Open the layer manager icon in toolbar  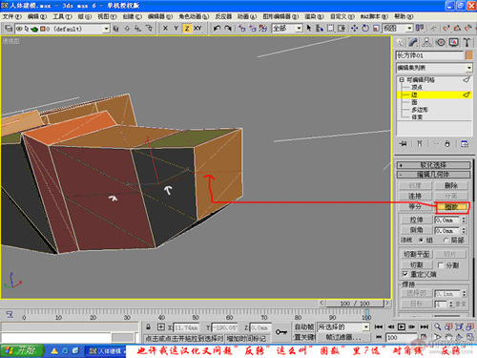click(9, 29)
